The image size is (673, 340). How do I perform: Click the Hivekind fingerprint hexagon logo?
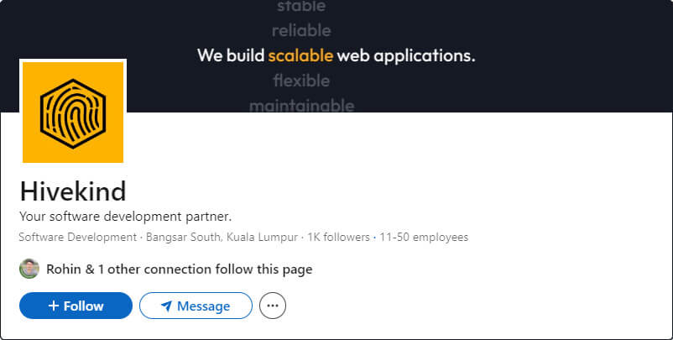click(x=73, y=111)
